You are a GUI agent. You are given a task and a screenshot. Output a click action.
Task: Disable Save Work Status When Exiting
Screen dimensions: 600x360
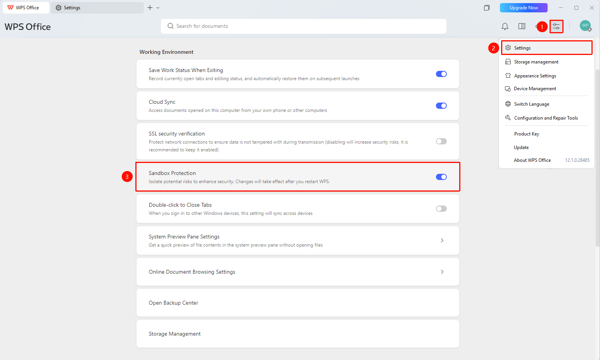click(x=441, y=74)
